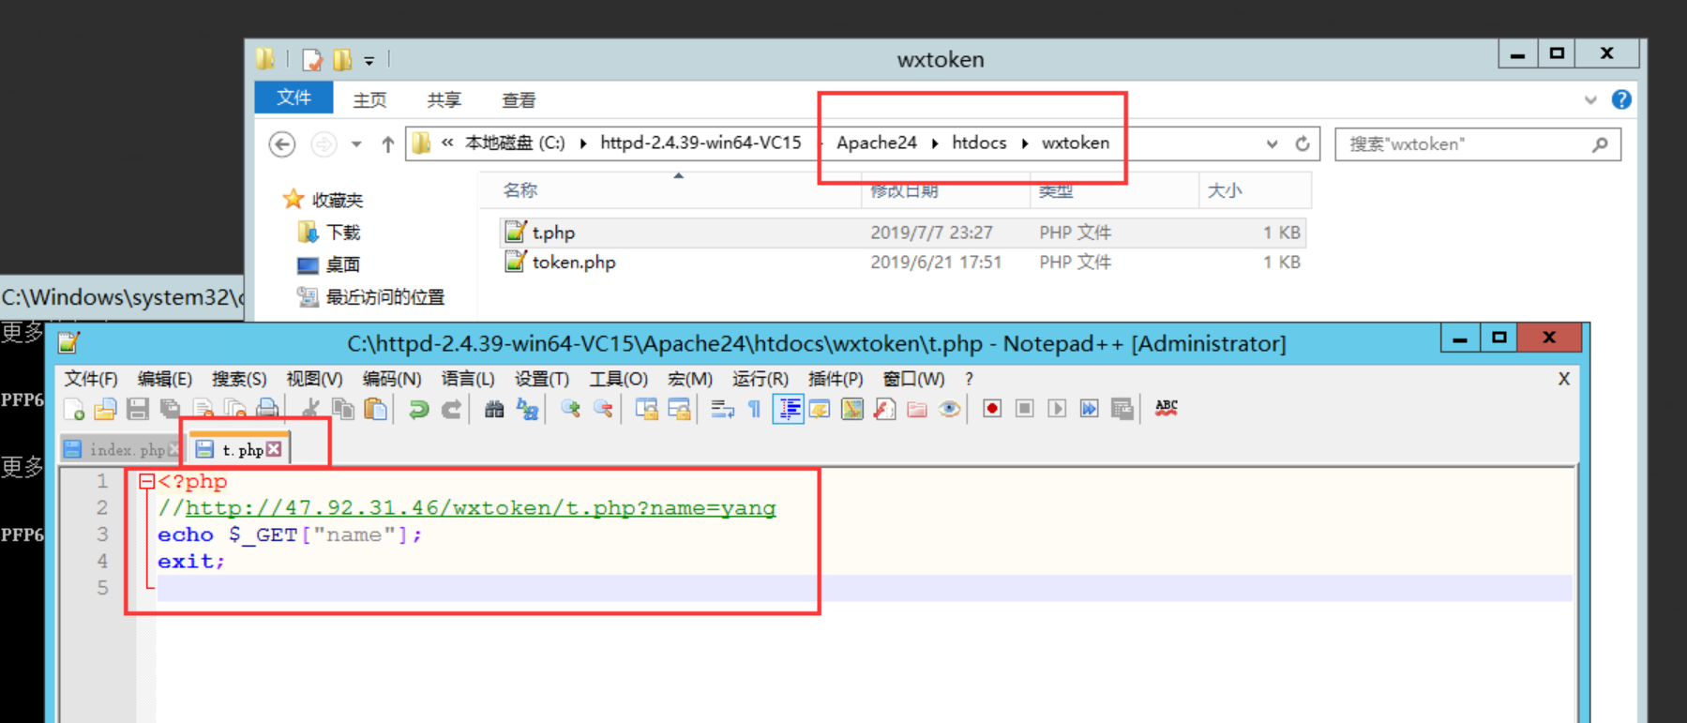The width and height of the screenshot is (1687, 723).
Task: Click the New file icon in Notepad++
Action: [x=74, y=409]
